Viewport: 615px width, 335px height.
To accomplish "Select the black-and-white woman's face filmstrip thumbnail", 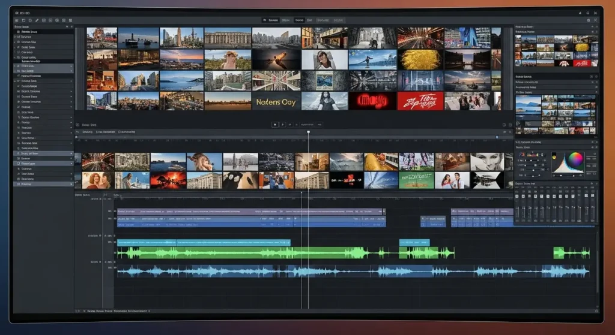I will coord(486,162).
